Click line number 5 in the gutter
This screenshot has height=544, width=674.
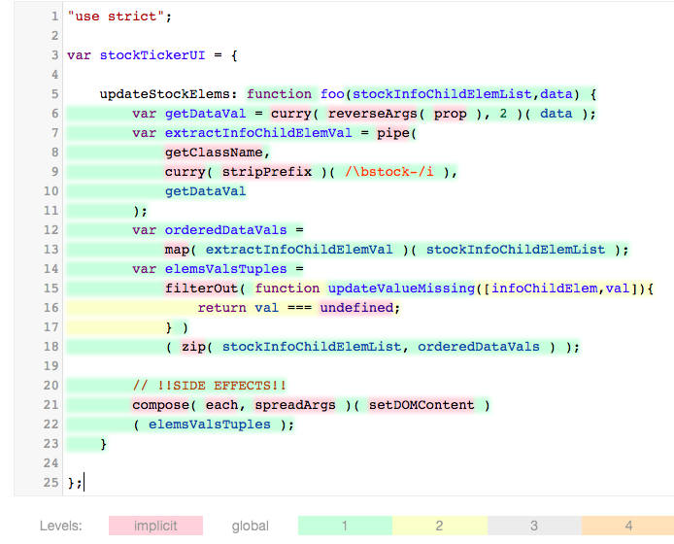click(x=54, y=94)
